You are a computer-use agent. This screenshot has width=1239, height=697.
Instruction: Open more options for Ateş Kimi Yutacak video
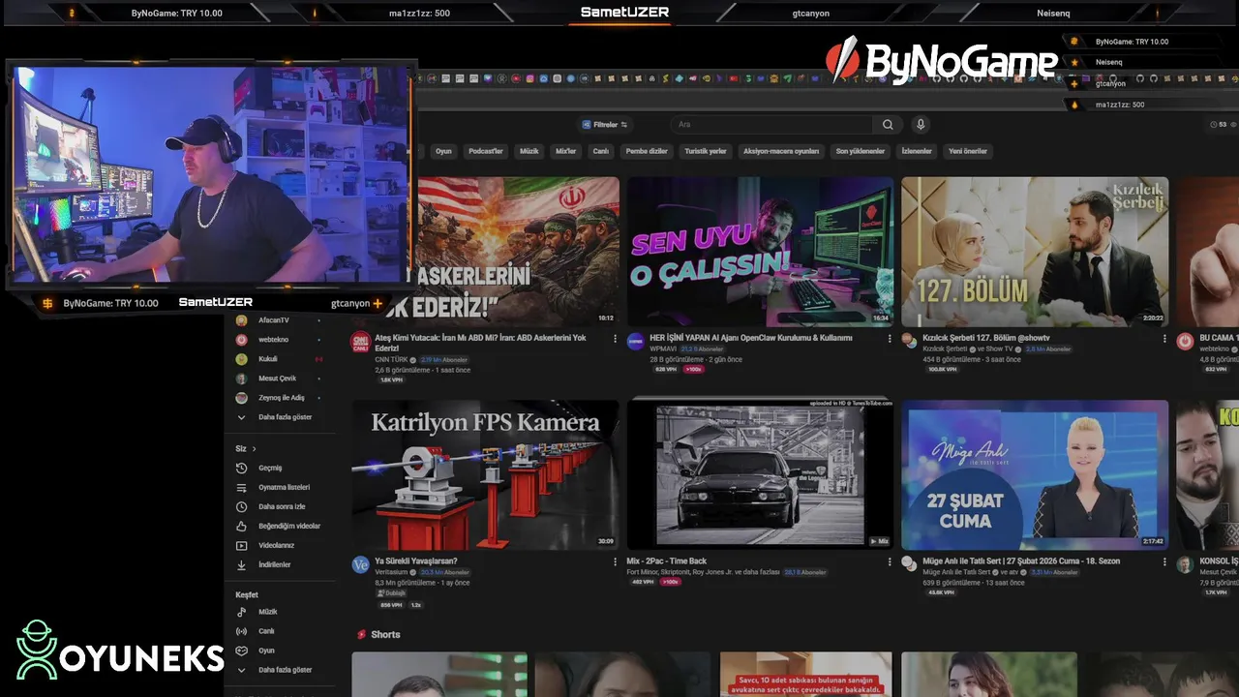[615, 339]
